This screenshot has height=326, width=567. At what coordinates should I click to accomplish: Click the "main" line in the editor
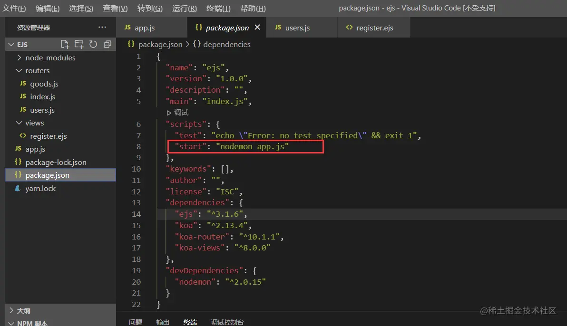click(x=209, y=101)
